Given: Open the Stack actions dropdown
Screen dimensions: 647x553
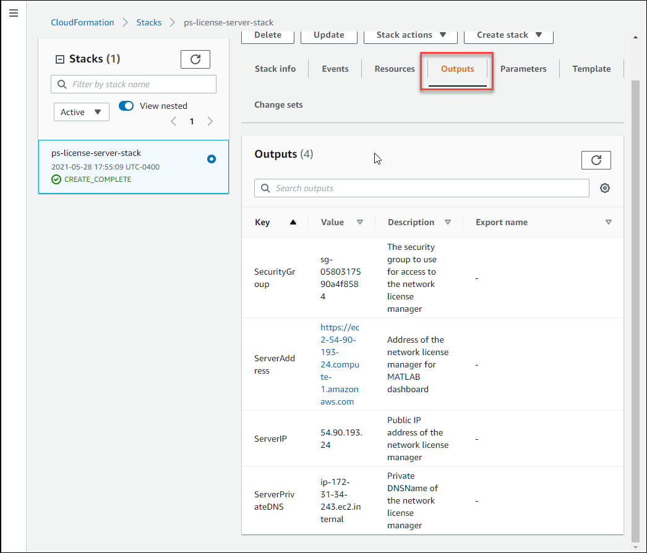Looking at the screenshot, I should (410, 35).
